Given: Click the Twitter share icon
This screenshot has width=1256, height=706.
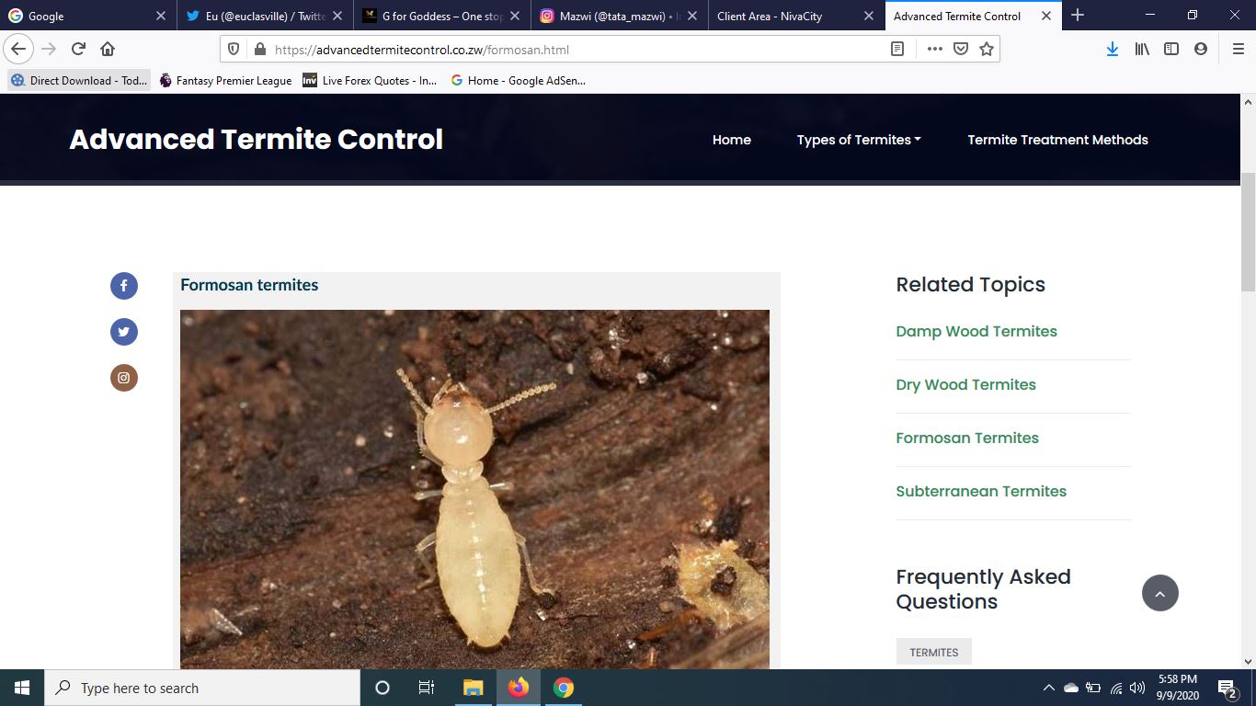Looking at the screenshot, I should pos(124,332).
